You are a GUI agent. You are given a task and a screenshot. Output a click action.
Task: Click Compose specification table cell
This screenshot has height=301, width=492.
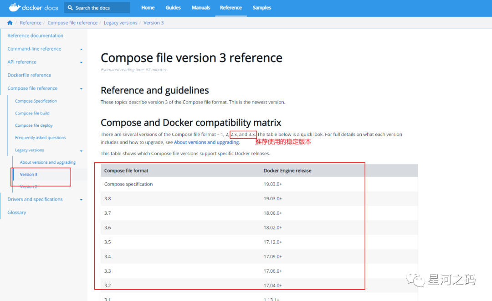pyautogui.click(x=128, y=184)
